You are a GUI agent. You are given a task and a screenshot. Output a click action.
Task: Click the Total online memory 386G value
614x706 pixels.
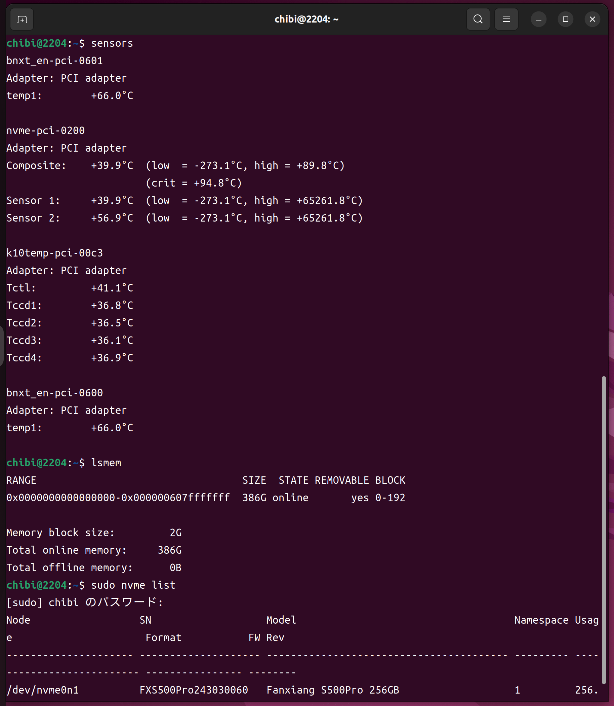coord(169,550)
